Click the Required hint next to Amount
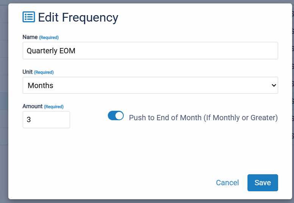The image size is (294, 203). tap(54, 107)
